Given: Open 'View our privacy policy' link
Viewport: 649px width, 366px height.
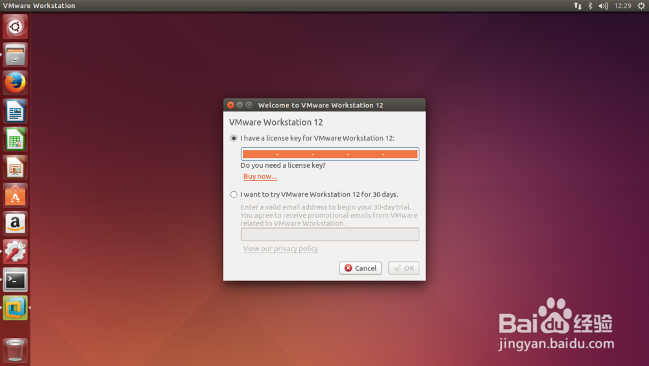Looking at the screenshot, I should pos(280,249).
